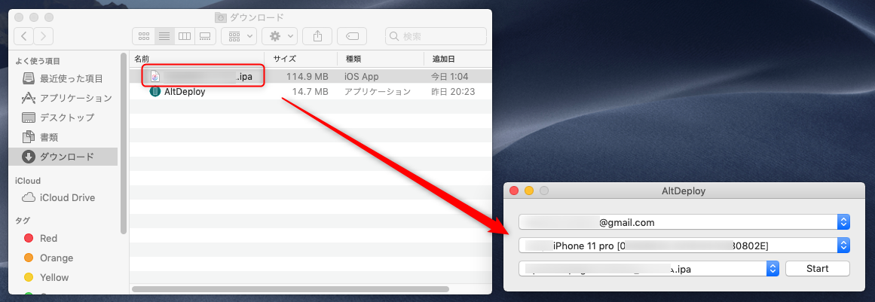
Task: Click the Share button in Finder toolbar
Action: 317,36
